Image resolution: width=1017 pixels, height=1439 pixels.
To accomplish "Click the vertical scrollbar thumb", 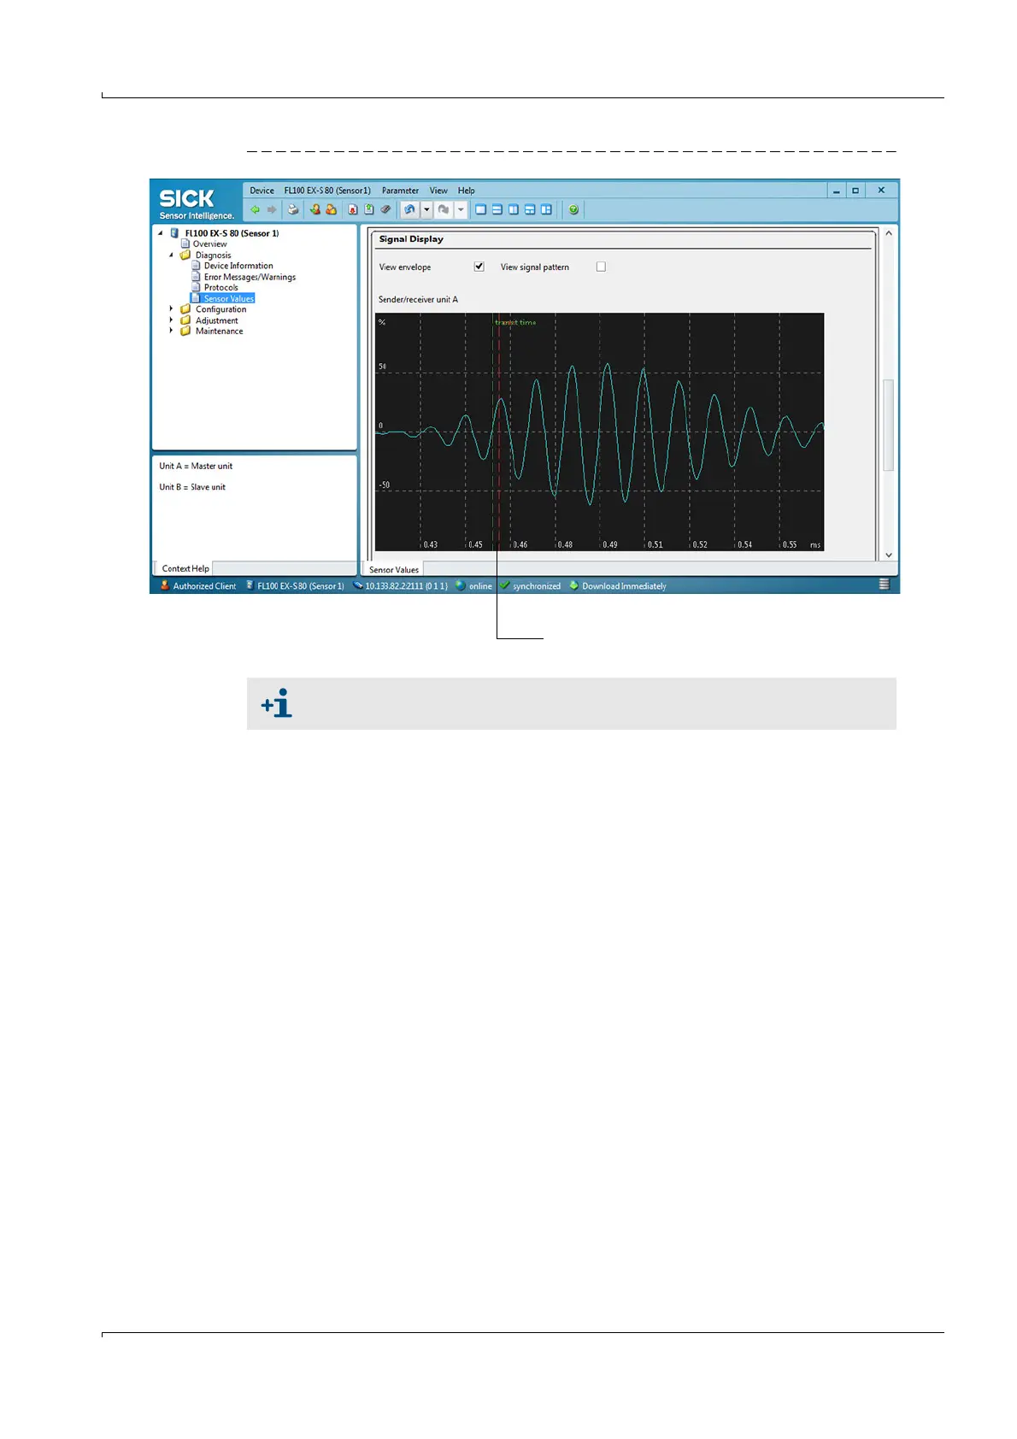I will 889,425.
